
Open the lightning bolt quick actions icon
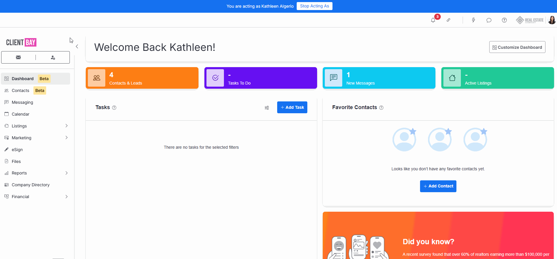pos(473,20)
